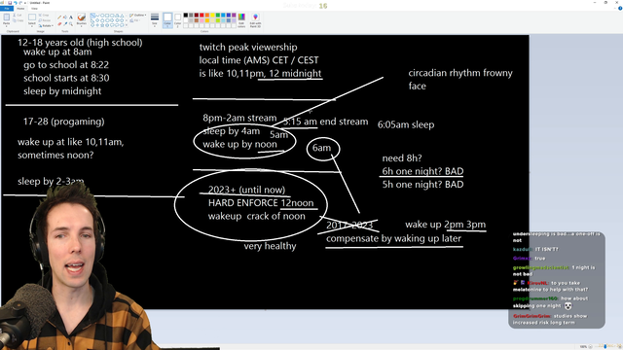Click the zoom slider handle
The width and height of the screenshot is (623, 350).
coord(605,347)
